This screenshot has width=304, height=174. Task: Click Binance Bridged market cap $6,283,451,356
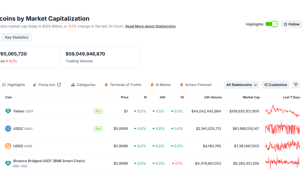pyautogui.click(x=246, y=163)
